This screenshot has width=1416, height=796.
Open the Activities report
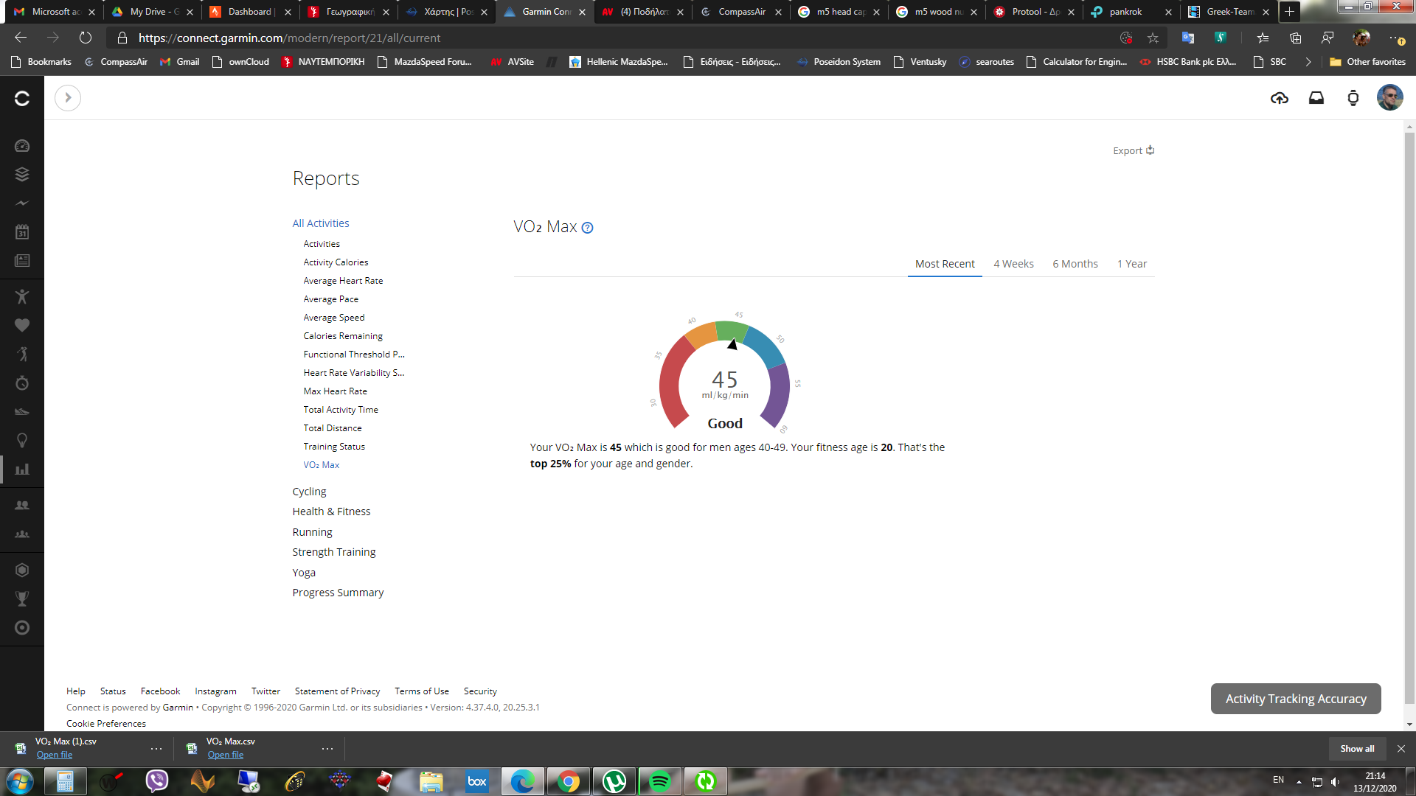point(322,244)
